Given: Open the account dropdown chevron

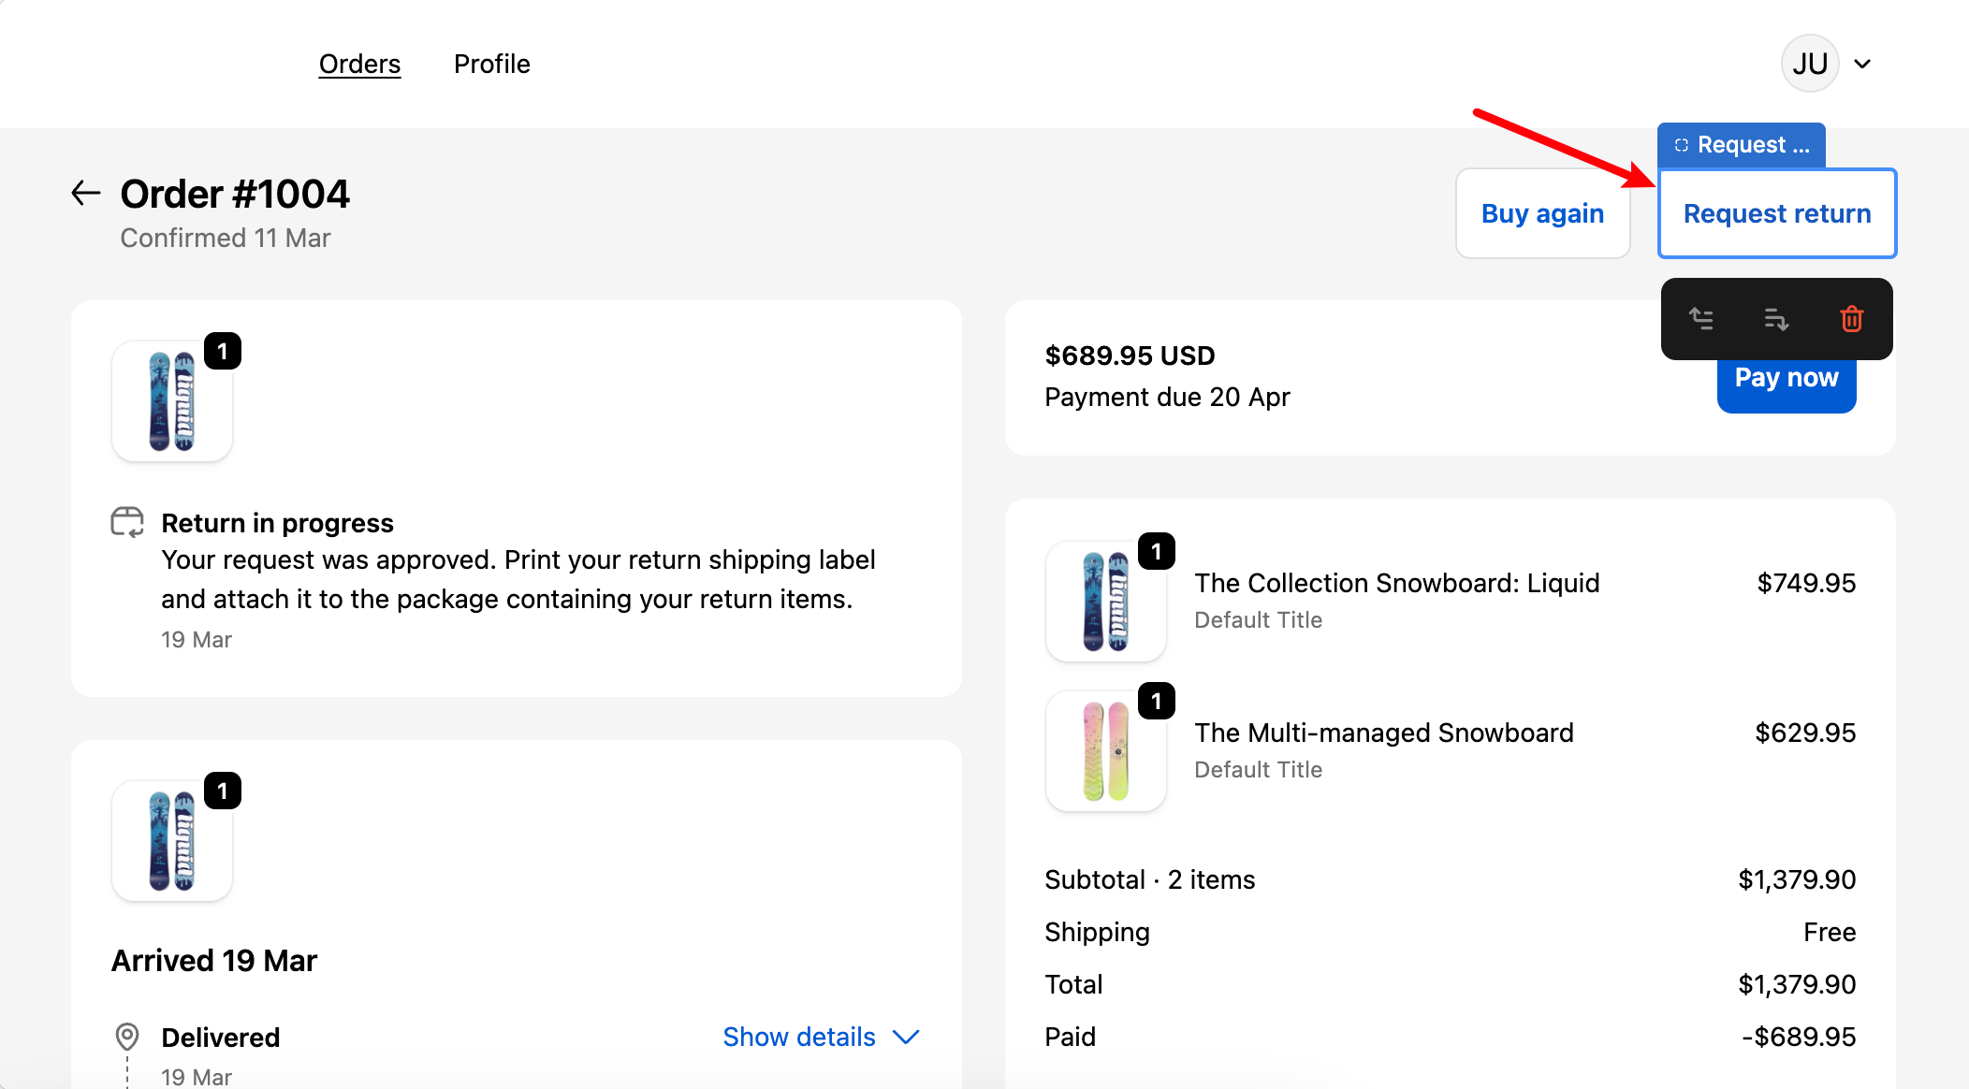Looking at the screenshot, I should [1862, 64].
